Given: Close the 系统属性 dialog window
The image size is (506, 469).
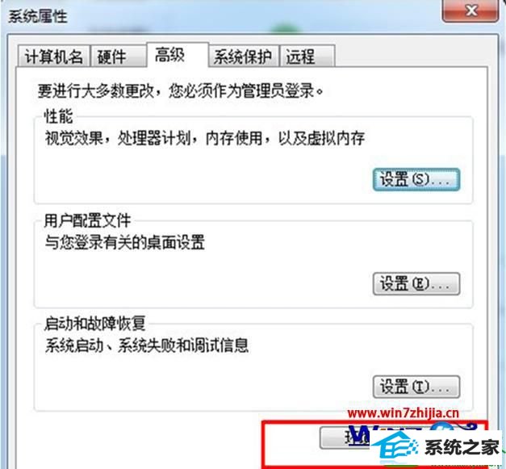Looking at the screenshot, I should [x=470, y=10].
